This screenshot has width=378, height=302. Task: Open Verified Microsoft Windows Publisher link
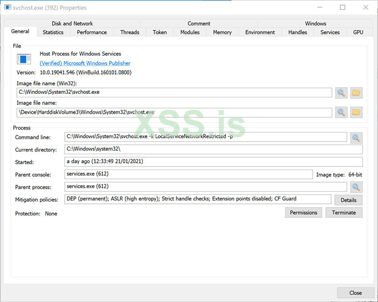click(85, 63)
